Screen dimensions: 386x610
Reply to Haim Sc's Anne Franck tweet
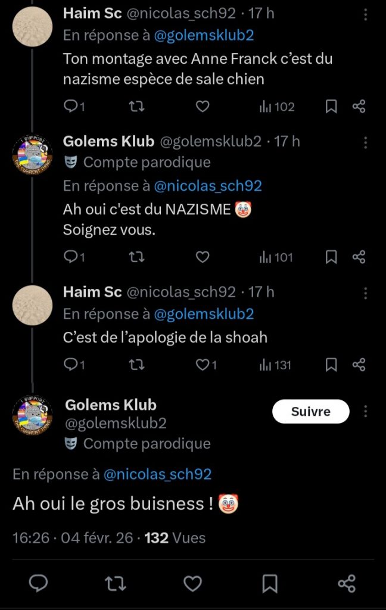tap(71, 107)
